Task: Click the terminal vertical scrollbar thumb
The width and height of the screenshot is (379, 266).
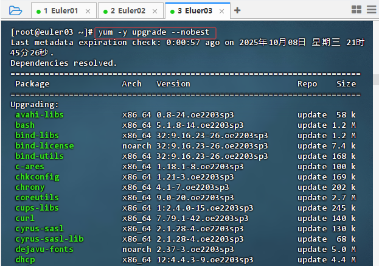Action: click(376, 80)
